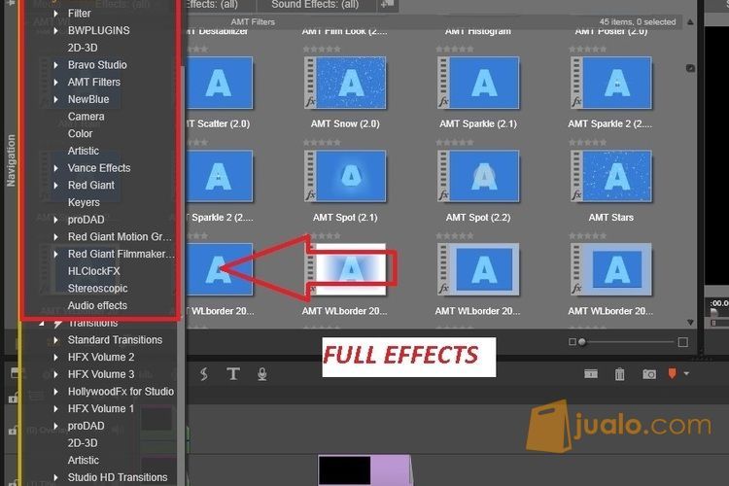Image resolution: width=729 pixels, height=486 pixels.
Task: Expand the NewBlue category arrow
Action: (55, 99)
